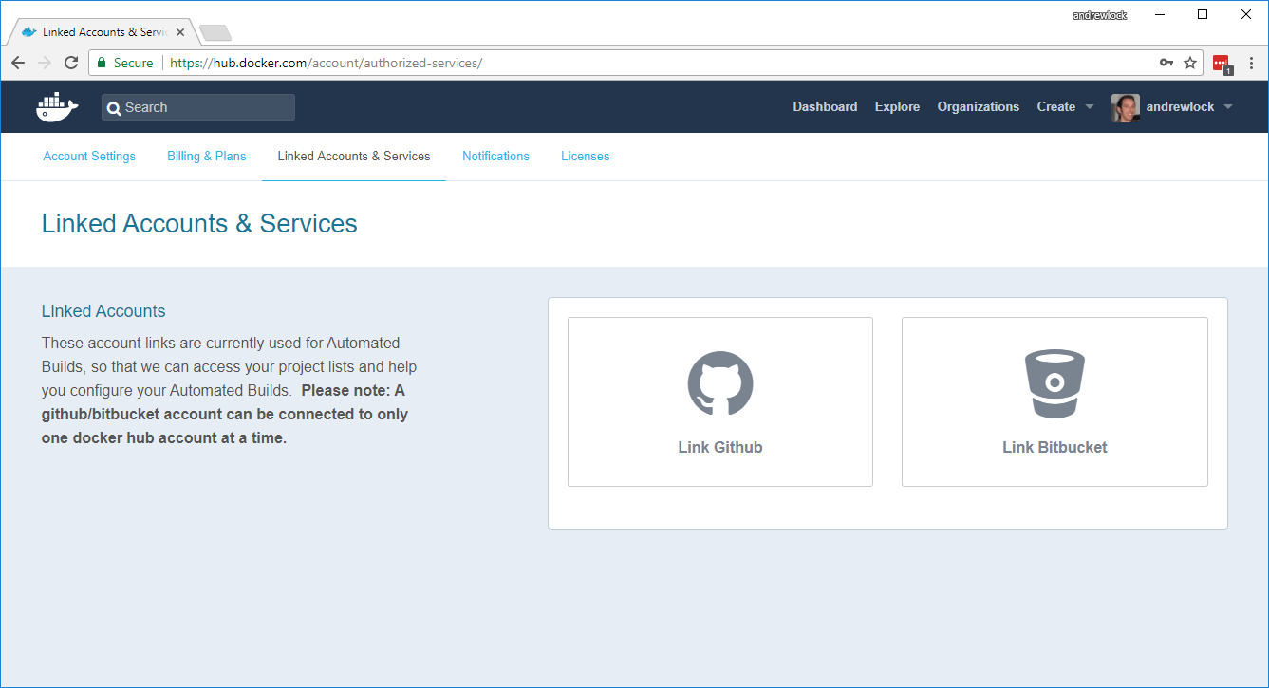The width and height of the screenshot is (1269, 688).
Task: Switch to Billing & Plans tab
Action: click(207, 157)
